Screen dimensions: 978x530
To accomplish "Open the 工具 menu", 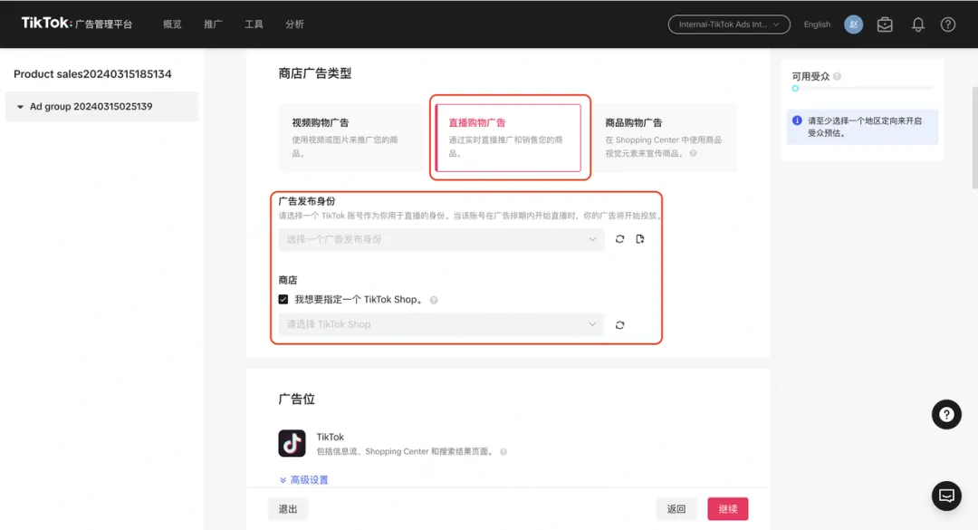I will click(254, 24).
